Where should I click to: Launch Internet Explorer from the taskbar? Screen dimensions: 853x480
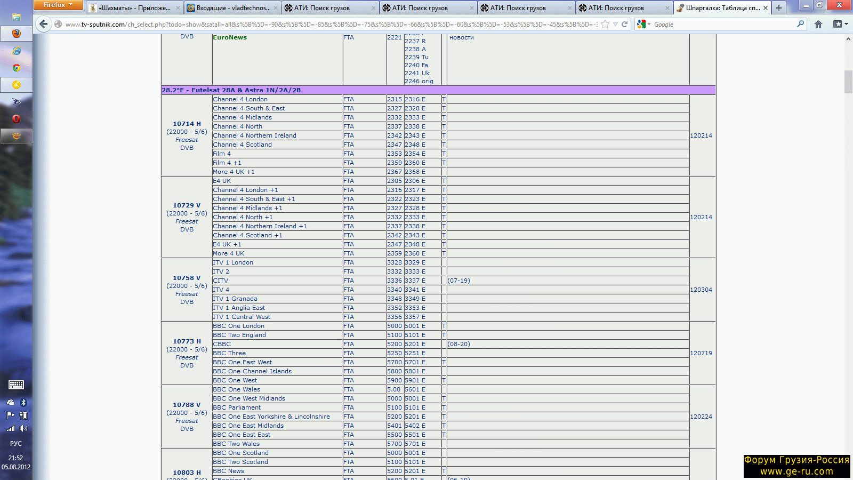(16, 51)
